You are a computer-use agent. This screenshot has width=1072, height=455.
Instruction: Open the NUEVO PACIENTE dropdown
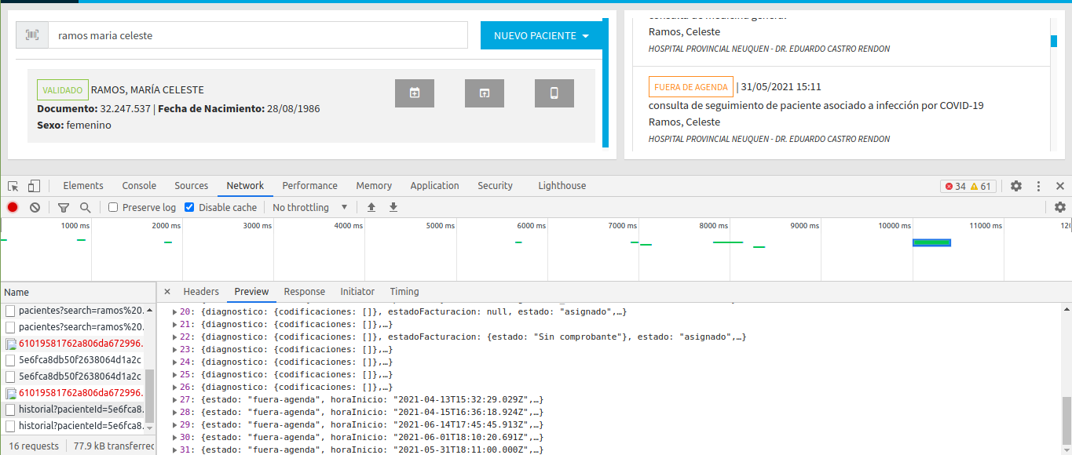click(x=542, y=36)
